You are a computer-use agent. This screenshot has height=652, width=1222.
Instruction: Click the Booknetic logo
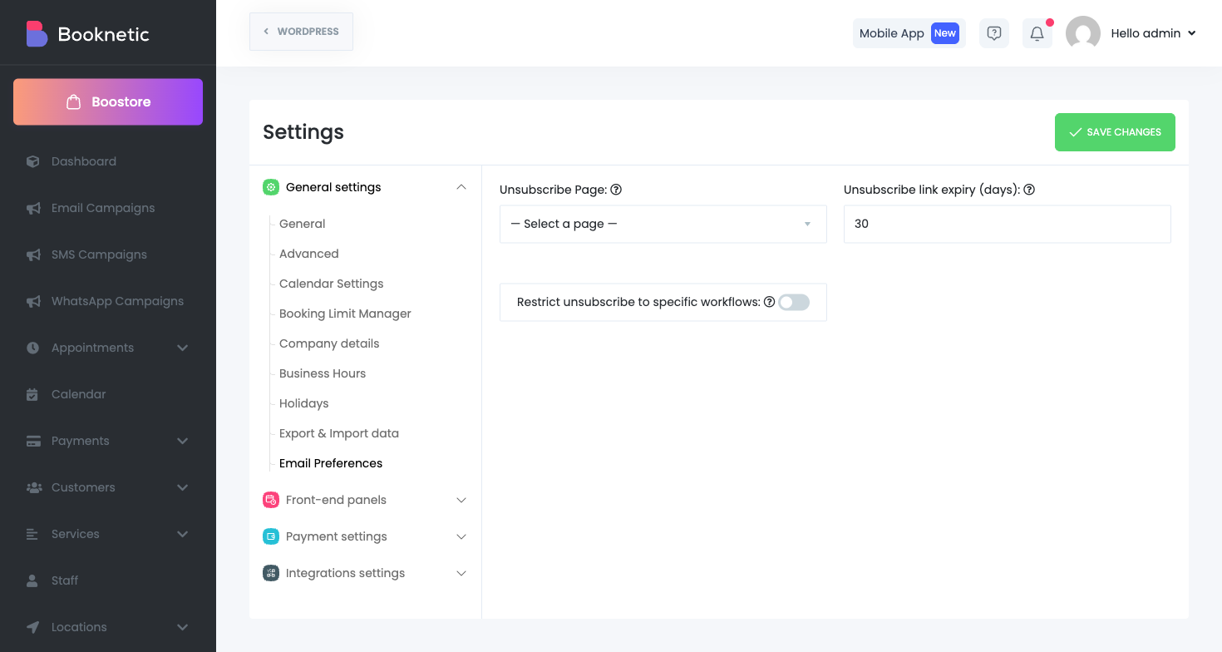pos(37,34)
